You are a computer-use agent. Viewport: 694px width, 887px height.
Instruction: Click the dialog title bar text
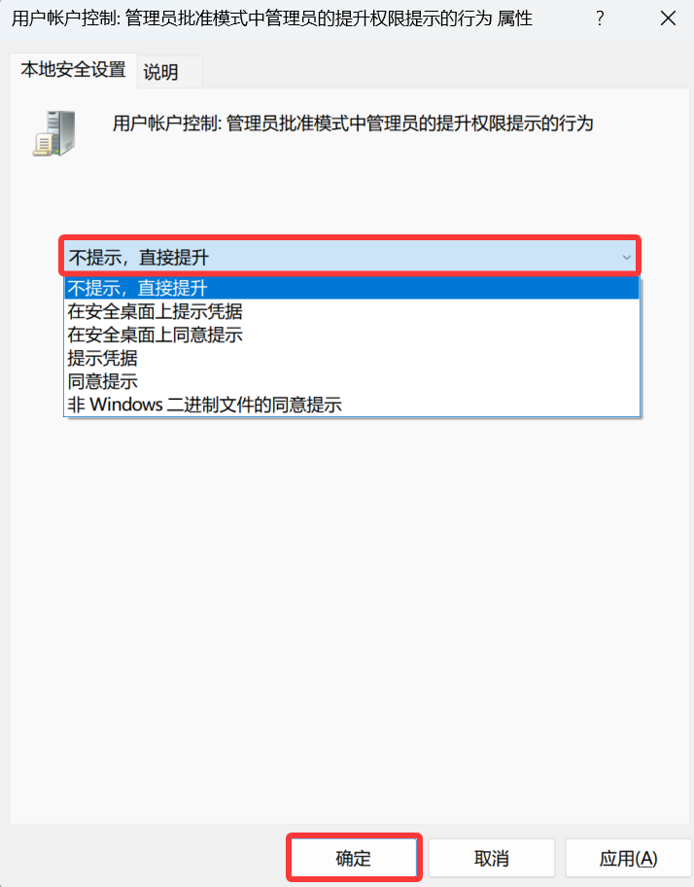pos(272,18)
